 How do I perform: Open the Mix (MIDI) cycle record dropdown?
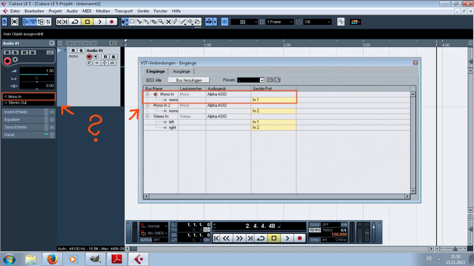click(x=154, y=233)
